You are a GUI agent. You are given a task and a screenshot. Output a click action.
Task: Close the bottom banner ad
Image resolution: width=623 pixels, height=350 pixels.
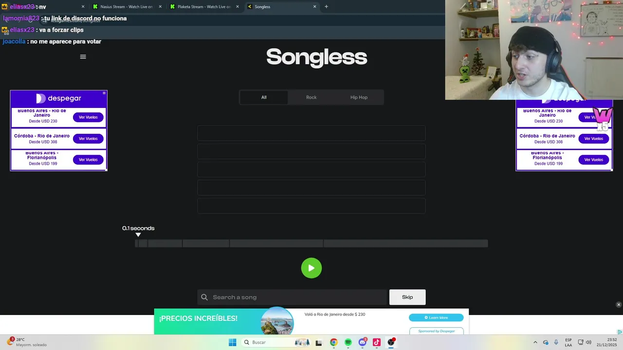pyautogui.click(x=619, y=305)
